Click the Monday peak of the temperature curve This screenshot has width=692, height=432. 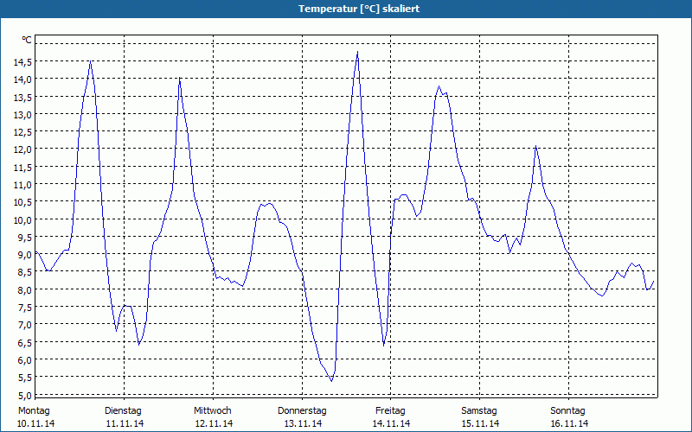(x=90, y=61)
